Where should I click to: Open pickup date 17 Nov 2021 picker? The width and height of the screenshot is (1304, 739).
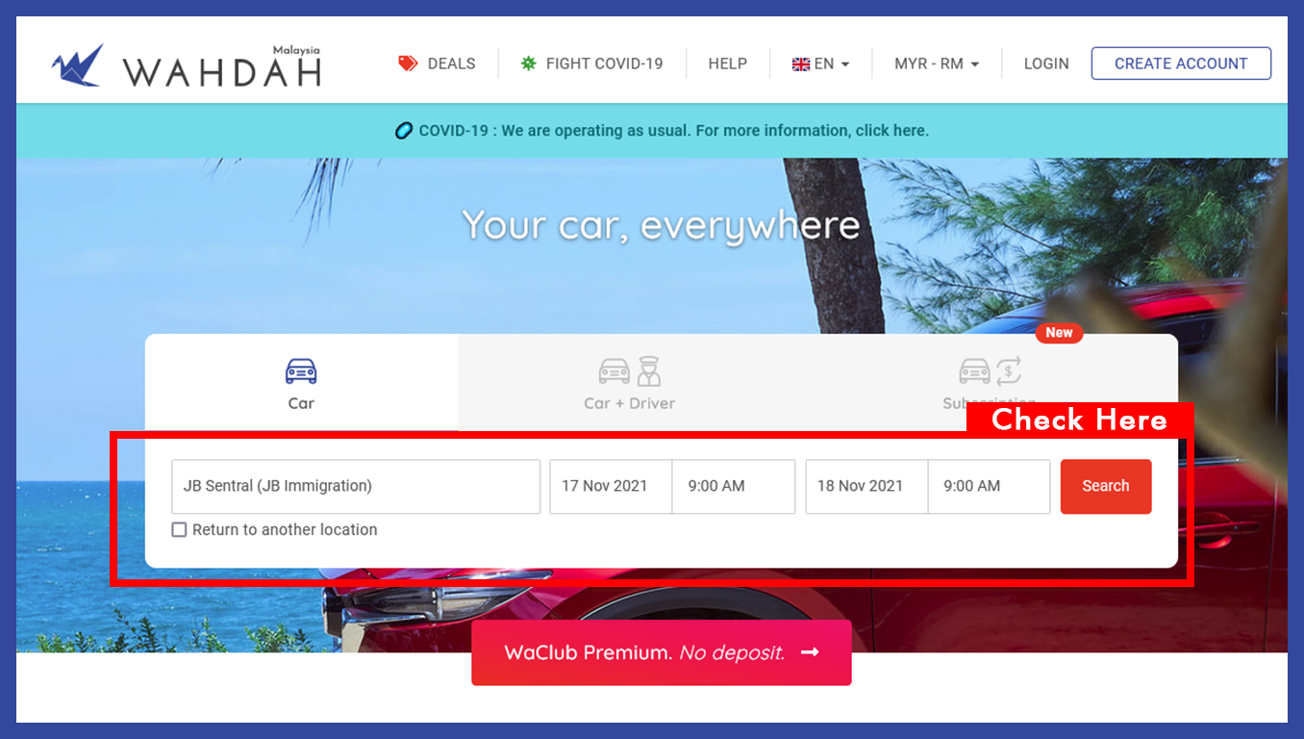pos(611,486)
